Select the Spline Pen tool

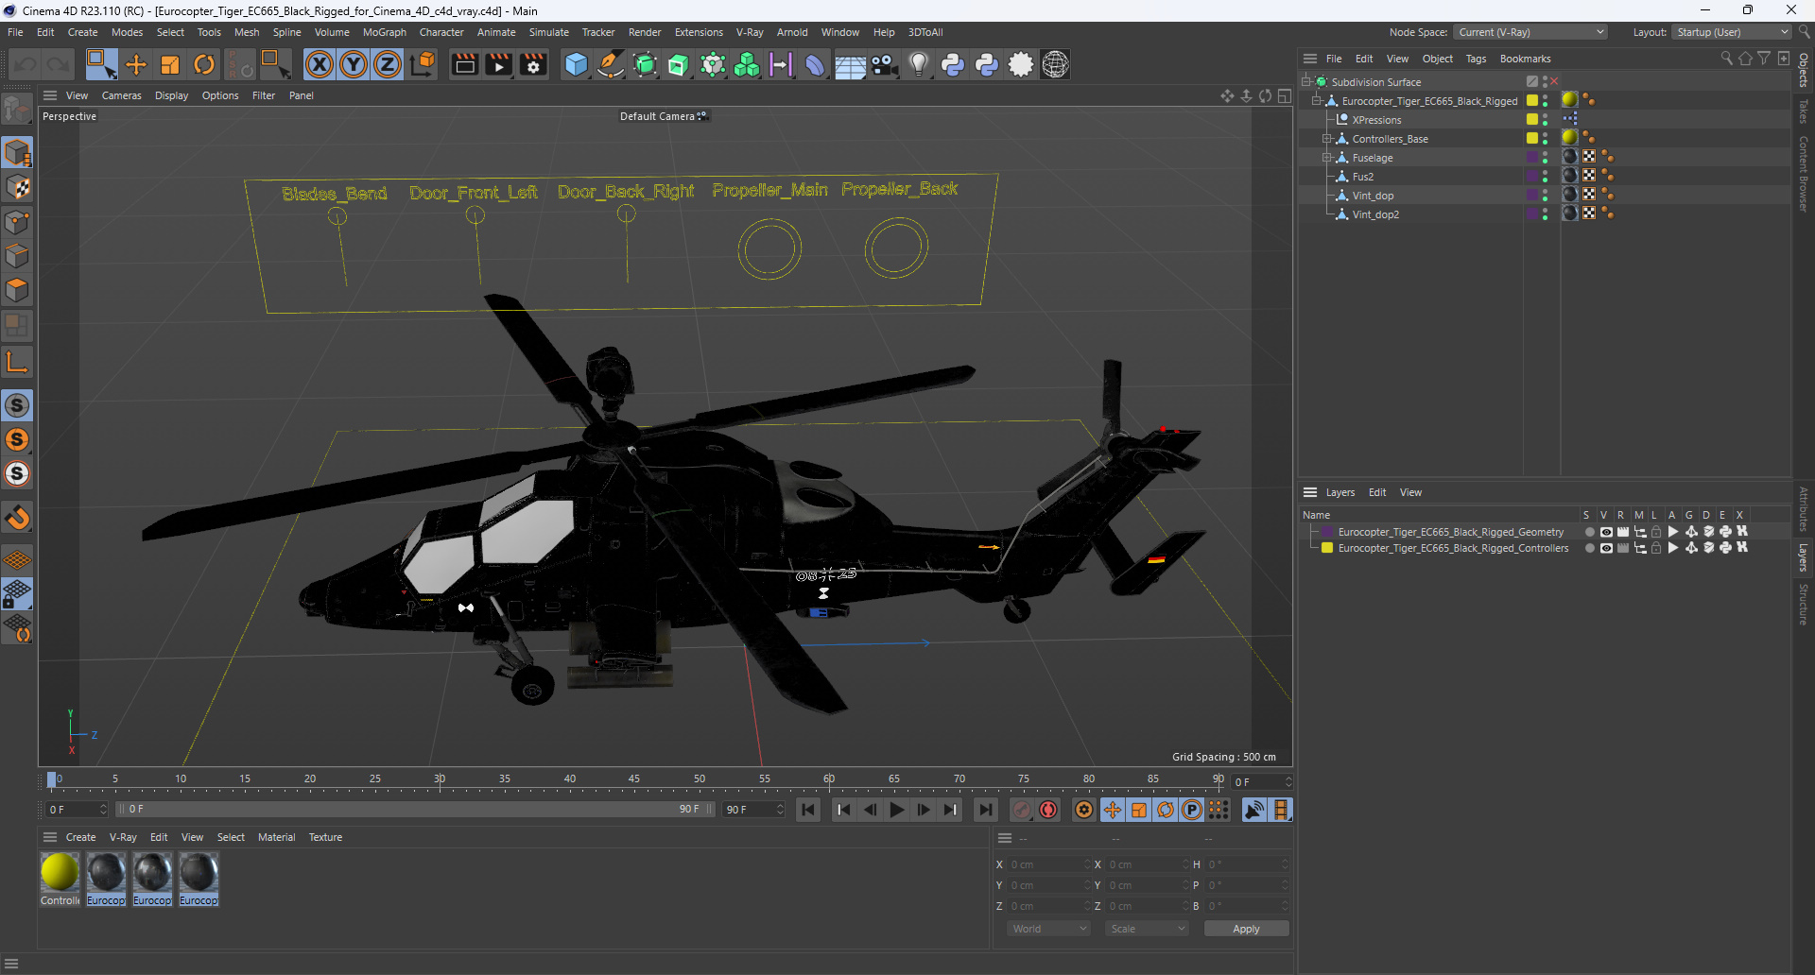611,64
